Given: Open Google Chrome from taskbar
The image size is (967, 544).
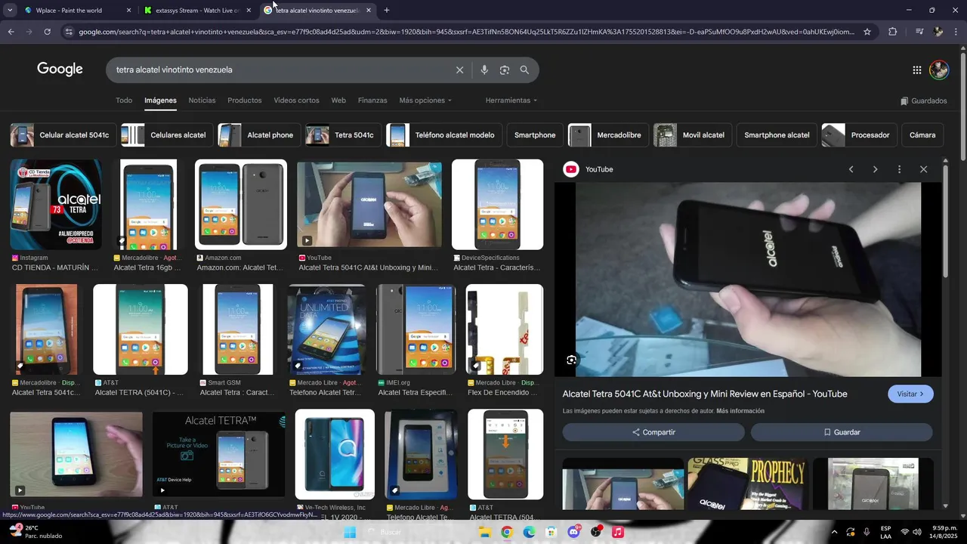Looking at the screenshot, I should click(506, 532).
